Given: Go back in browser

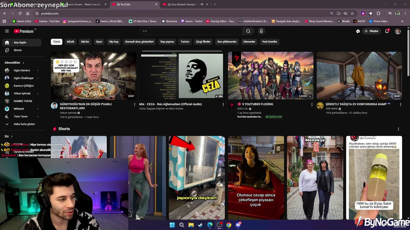Looking at the screenshot, I should click(4, 13).
